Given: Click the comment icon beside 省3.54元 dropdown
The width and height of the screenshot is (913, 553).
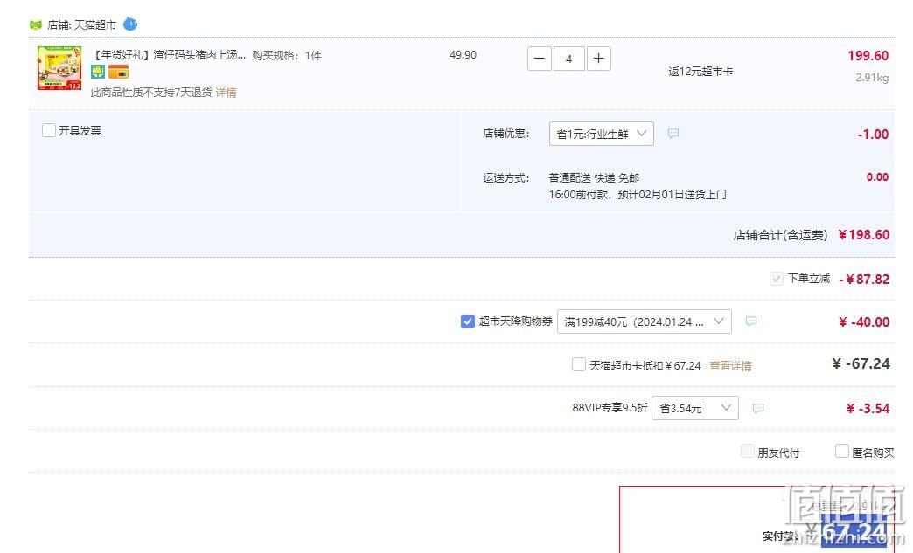Looking at the screenshot, I should click(758, 408).
